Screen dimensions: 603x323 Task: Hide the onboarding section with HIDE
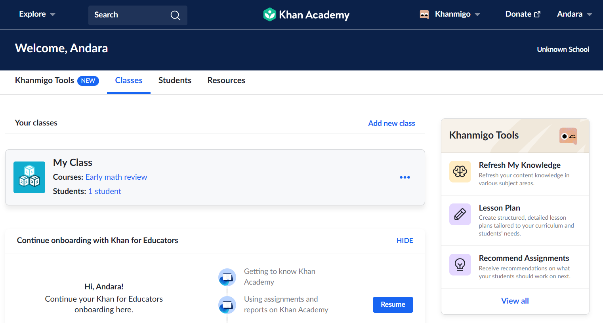click(x=405, y=241)
